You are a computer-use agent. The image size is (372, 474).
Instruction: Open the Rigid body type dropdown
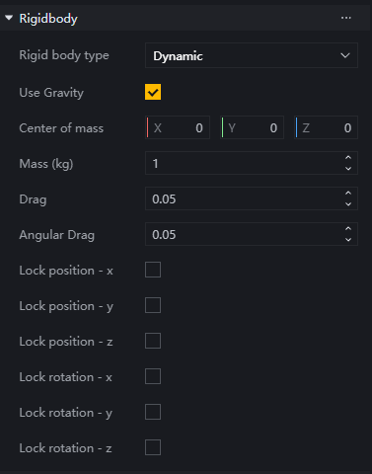[252, 55]
